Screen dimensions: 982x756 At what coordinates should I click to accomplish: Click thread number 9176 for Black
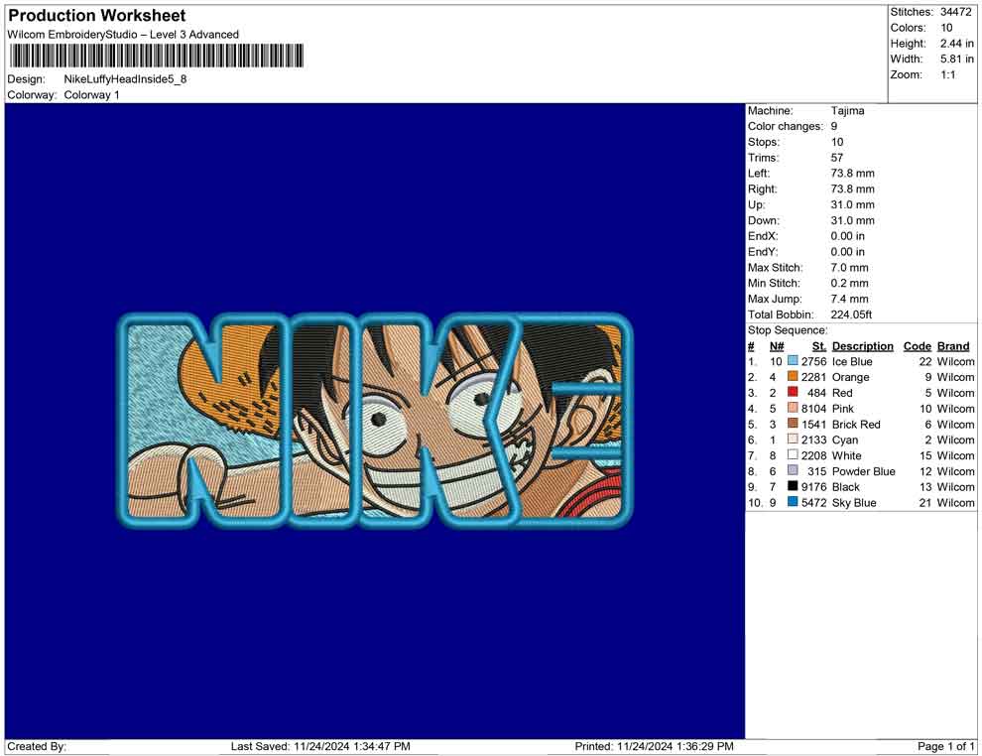tap(813, 487)
